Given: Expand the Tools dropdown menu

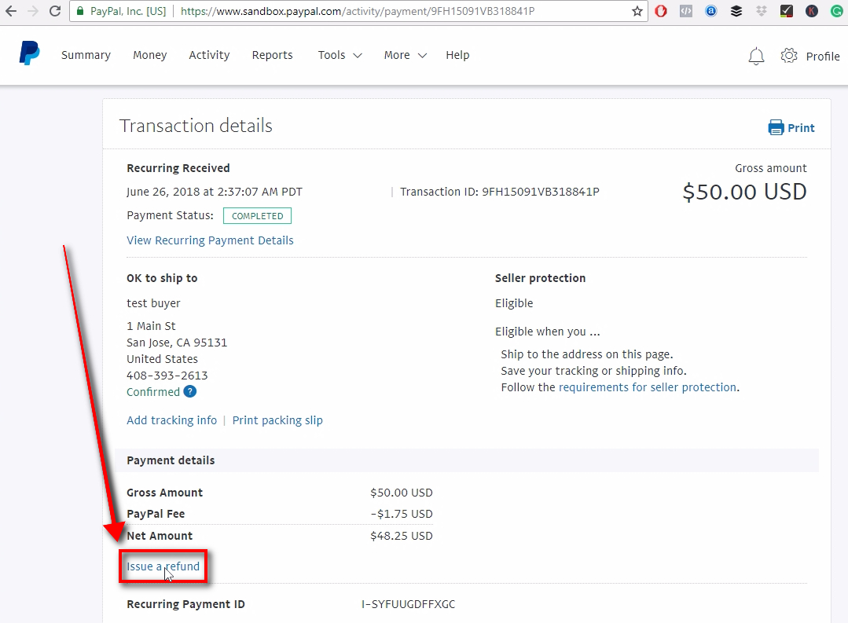Looking at the screenshot, I should (x=338, y=55).
